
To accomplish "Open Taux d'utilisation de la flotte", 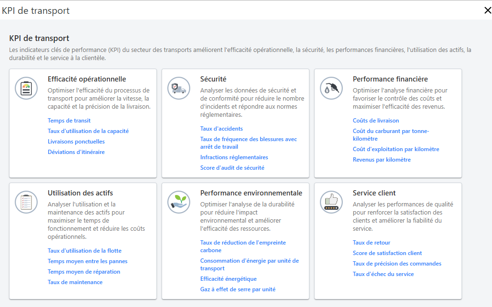I will [x=84, y=251].
